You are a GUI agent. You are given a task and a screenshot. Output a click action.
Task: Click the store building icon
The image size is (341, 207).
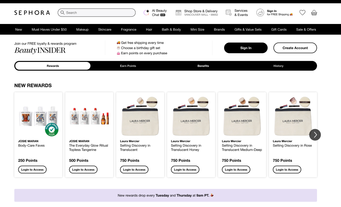coord(178,13)
